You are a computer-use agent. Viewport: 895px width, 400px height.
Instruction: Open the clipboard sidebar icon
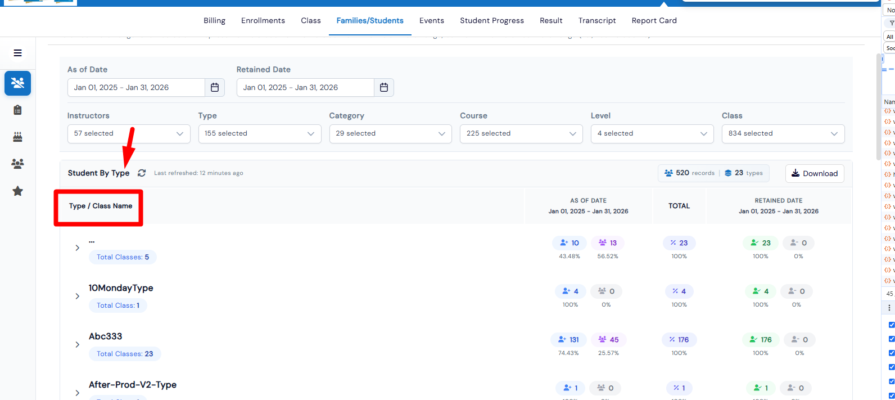18,110
